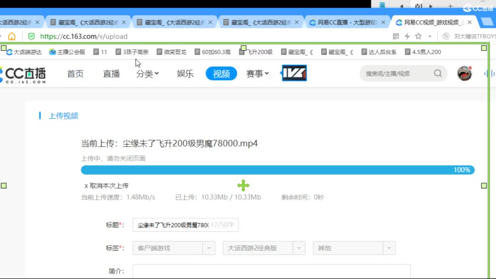
Task: Click the lightning speed-mode icon
Action: [x=407, y=36]
